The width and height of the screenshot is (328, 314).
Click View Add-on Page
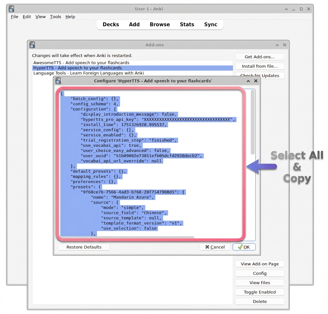click(260, 264)
